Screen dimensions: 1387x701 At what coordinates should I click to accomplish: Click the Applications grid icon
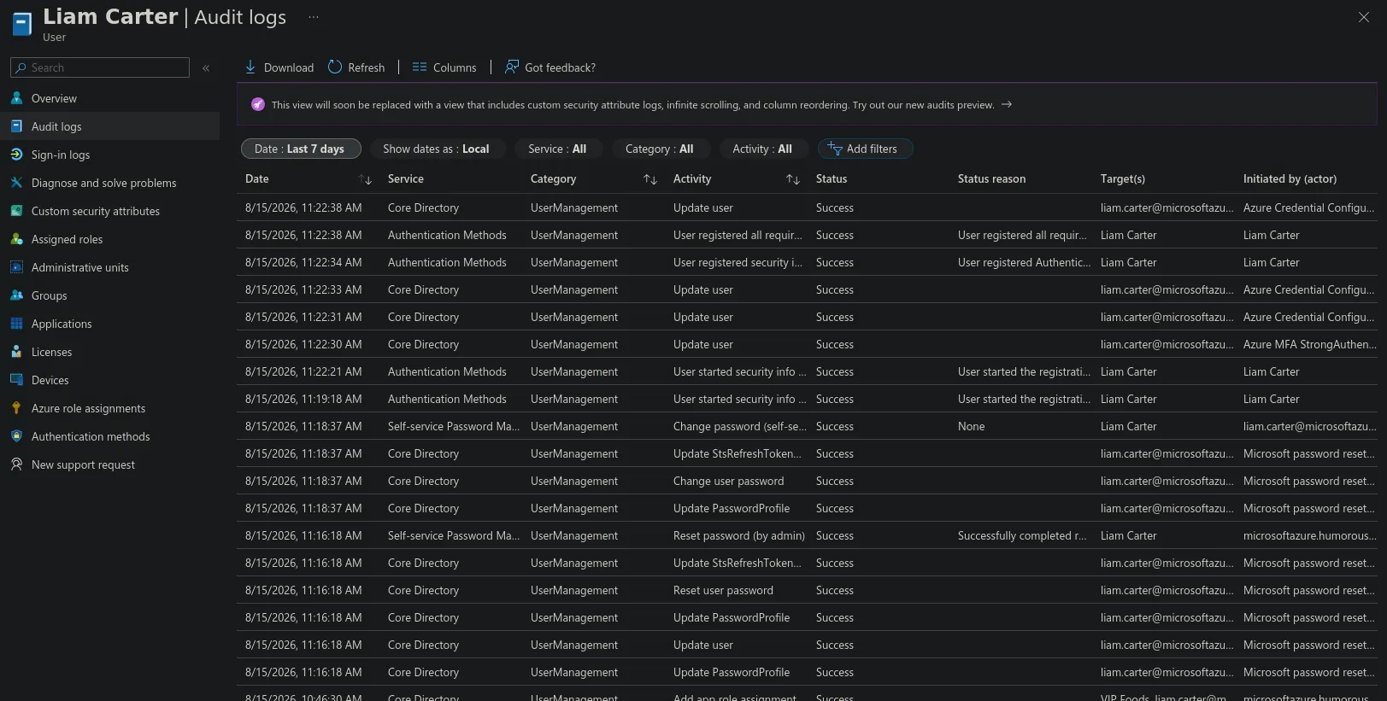point(16,324)
